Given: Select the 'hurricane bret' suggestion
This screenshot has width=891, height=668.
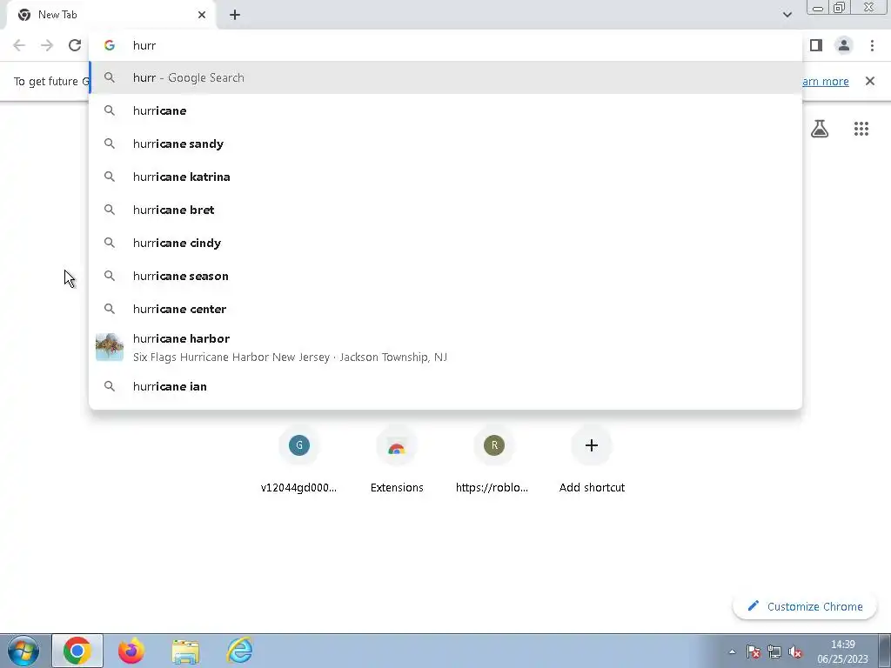Looking at the screenshot, I should tap(445, 210).
